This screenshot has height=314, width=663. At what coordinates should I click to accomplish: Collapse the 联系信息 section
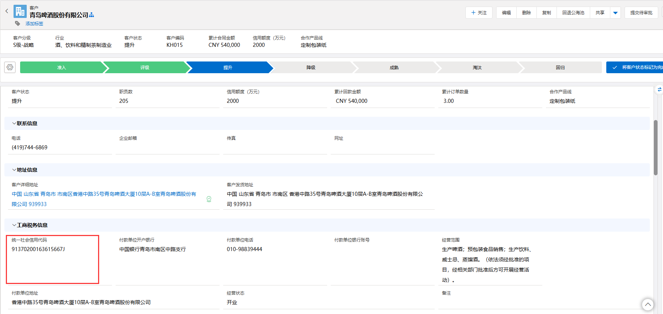tap(14, 123)
